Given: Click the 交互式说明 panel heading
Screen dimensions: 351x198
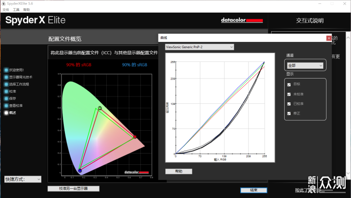Looking at the screenshot, I should click(310, 20).
